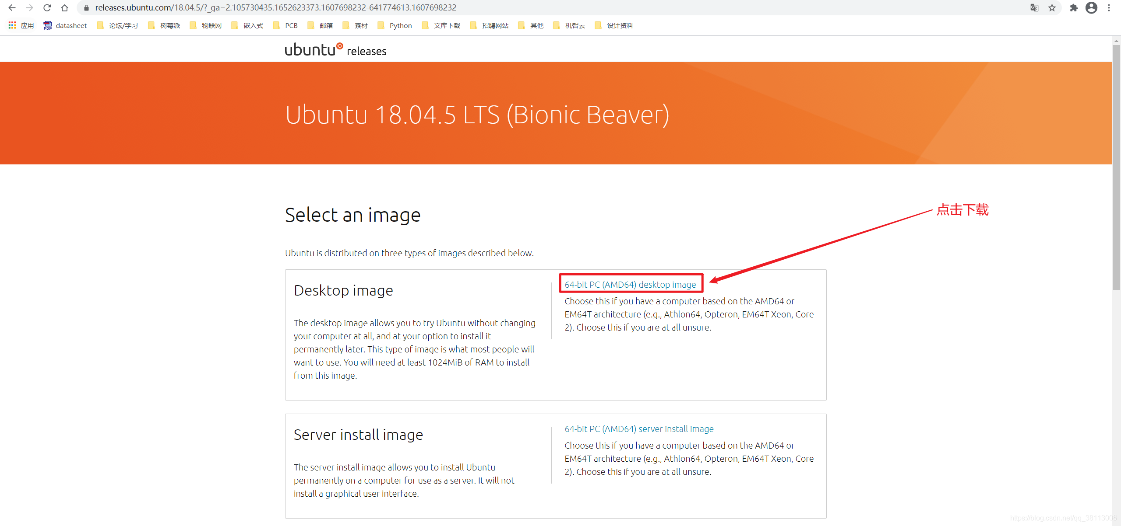1121x526 pixels.
Task: Open the browser home page
Action: [64, 7]
